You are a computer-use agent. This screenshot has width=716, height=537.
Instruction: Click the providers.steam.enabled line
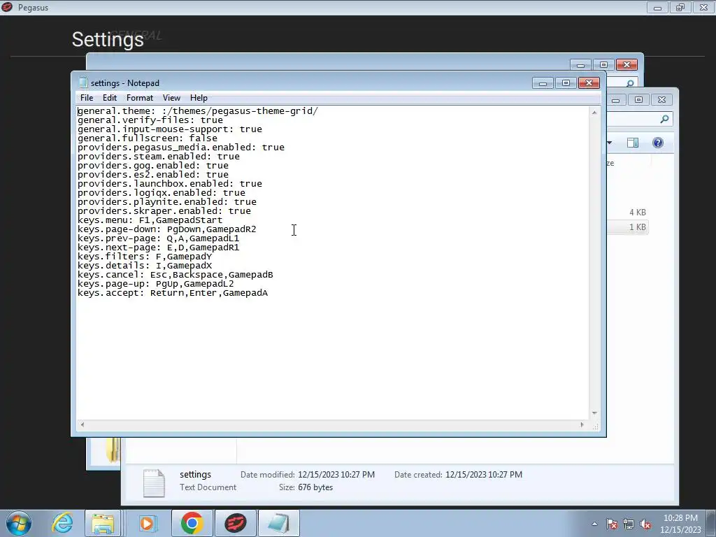159,156
